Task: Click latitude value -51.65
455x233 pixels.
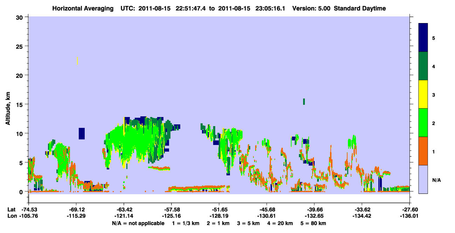Action: coord(219,210)
